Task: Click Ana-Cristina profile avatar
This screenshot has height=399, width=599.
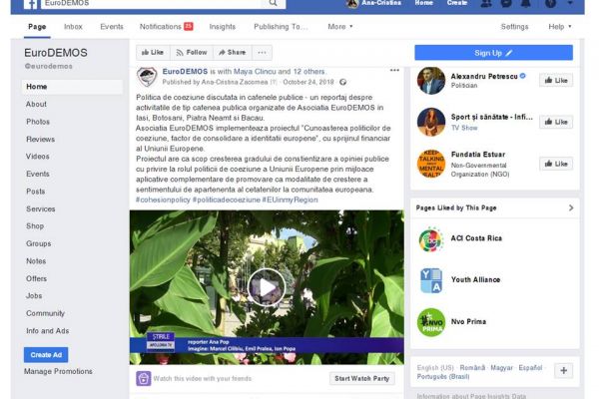Action: point(351,3)
